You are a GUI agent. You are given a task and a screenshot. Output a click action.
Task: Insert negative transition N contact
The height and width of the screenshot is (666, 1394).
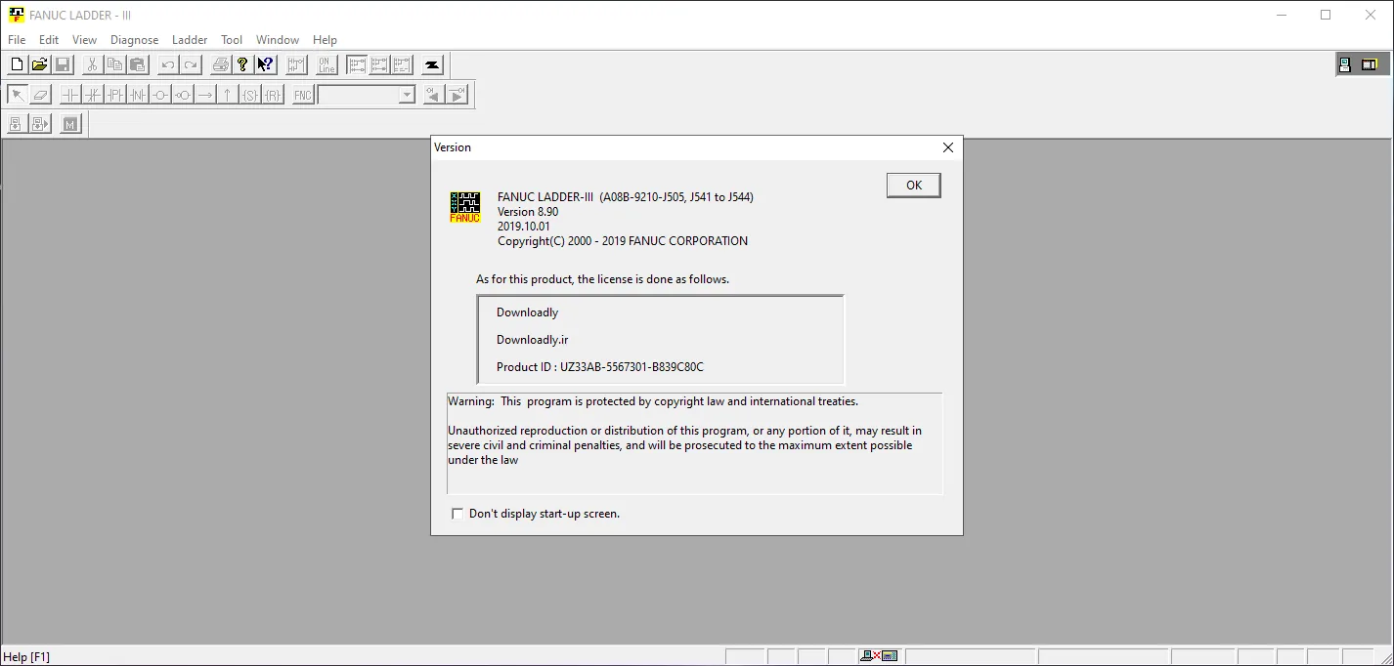coord(138,95)
